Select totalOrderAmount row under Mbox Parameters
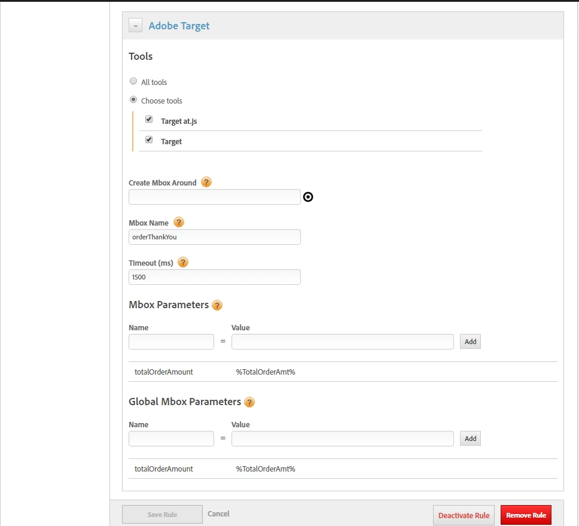 (343, 372)
